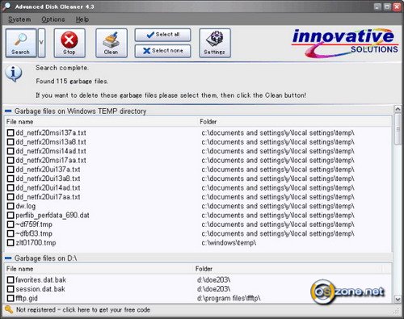The image size is (404, 319).
Task: Click the key icon in status bar
Action: click(x=9, y=309)
